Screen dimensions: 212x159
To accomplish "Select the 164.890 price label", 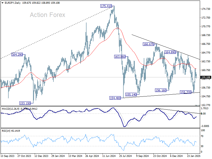I will pyautogui.click(x=170, y=52).
